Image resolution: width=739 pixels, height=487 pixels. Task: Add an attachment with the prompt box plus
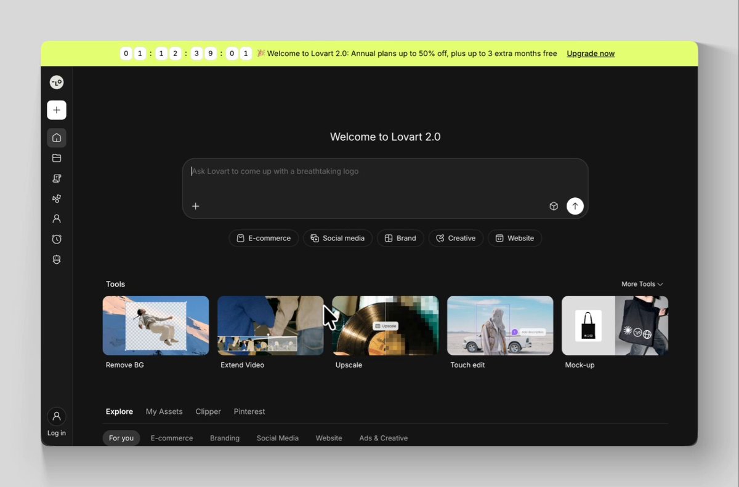coord(196,206)
